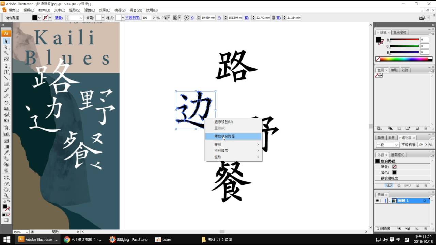Image resolution: width=436 pixels, height=245 pixels.
Task: Open zoom level 150% dropdown
Action: pos(28,232)
